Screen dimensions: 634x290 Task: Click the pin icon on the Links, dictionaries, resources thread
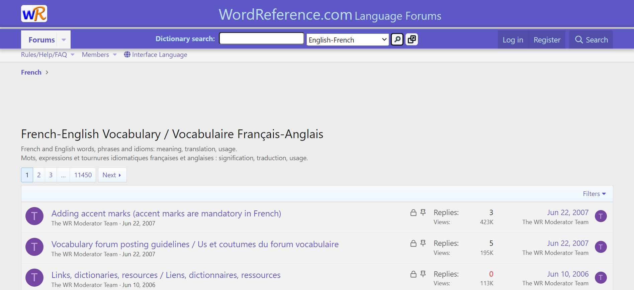pyautogui.click(x=423, y=274)
